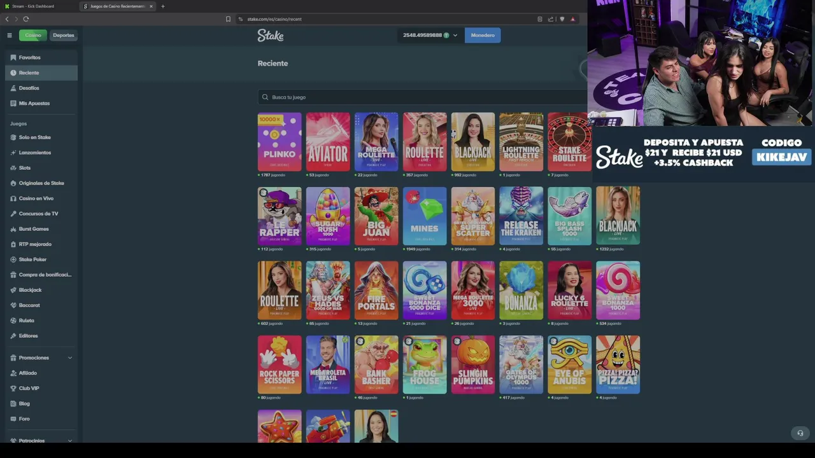Open Casino en Vivo category
815x458 pixels.
[x=41, y=198]
